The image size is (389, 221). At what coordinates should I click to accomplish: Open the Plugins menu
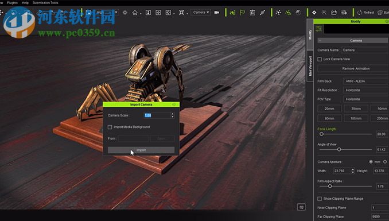pyautogui.click(x=12, y=3)
